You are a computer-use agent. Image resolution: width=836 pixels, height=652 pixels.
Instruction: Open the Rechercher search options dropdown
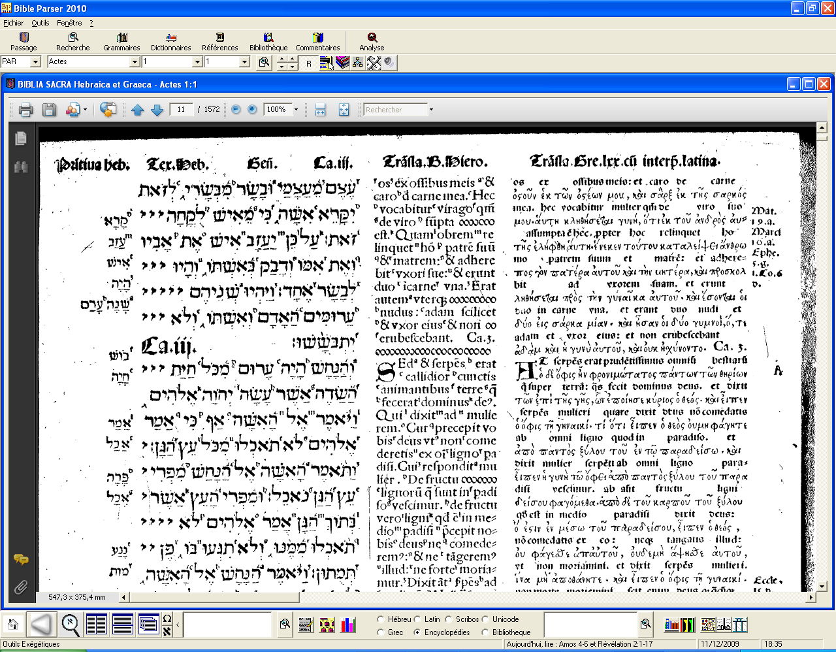[x=431, y=110]
